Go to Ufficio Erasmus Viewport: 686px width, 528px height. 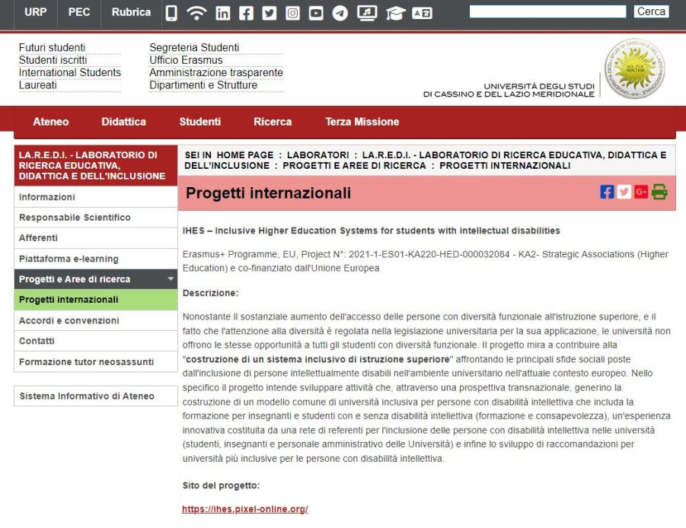point(186,60)
